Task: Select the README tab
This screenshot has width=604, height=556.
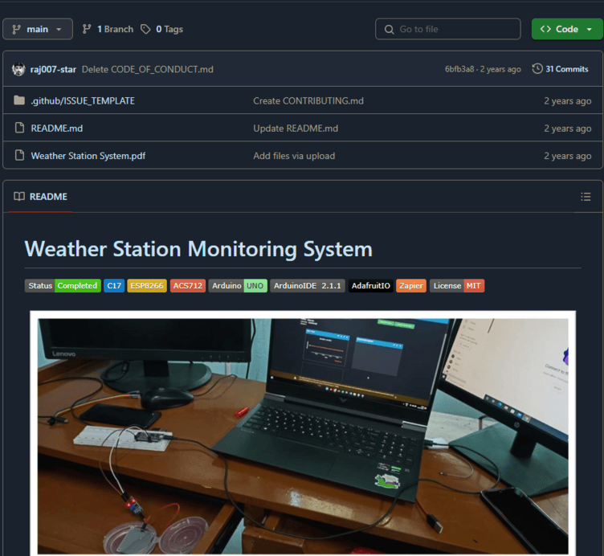Action: tap(40, 197)
